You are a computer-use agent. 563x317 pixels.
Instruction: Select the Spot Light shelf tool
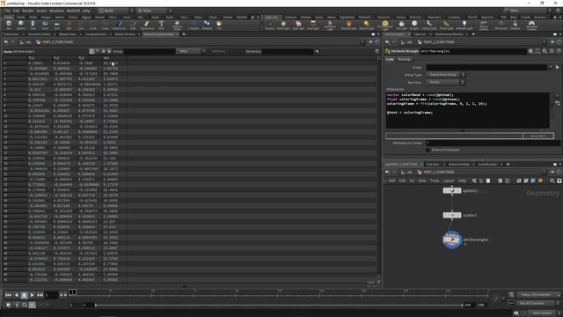coord(298,25)
